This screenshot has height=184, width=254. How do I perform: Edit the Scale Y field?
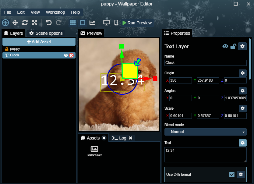[208, 116]
